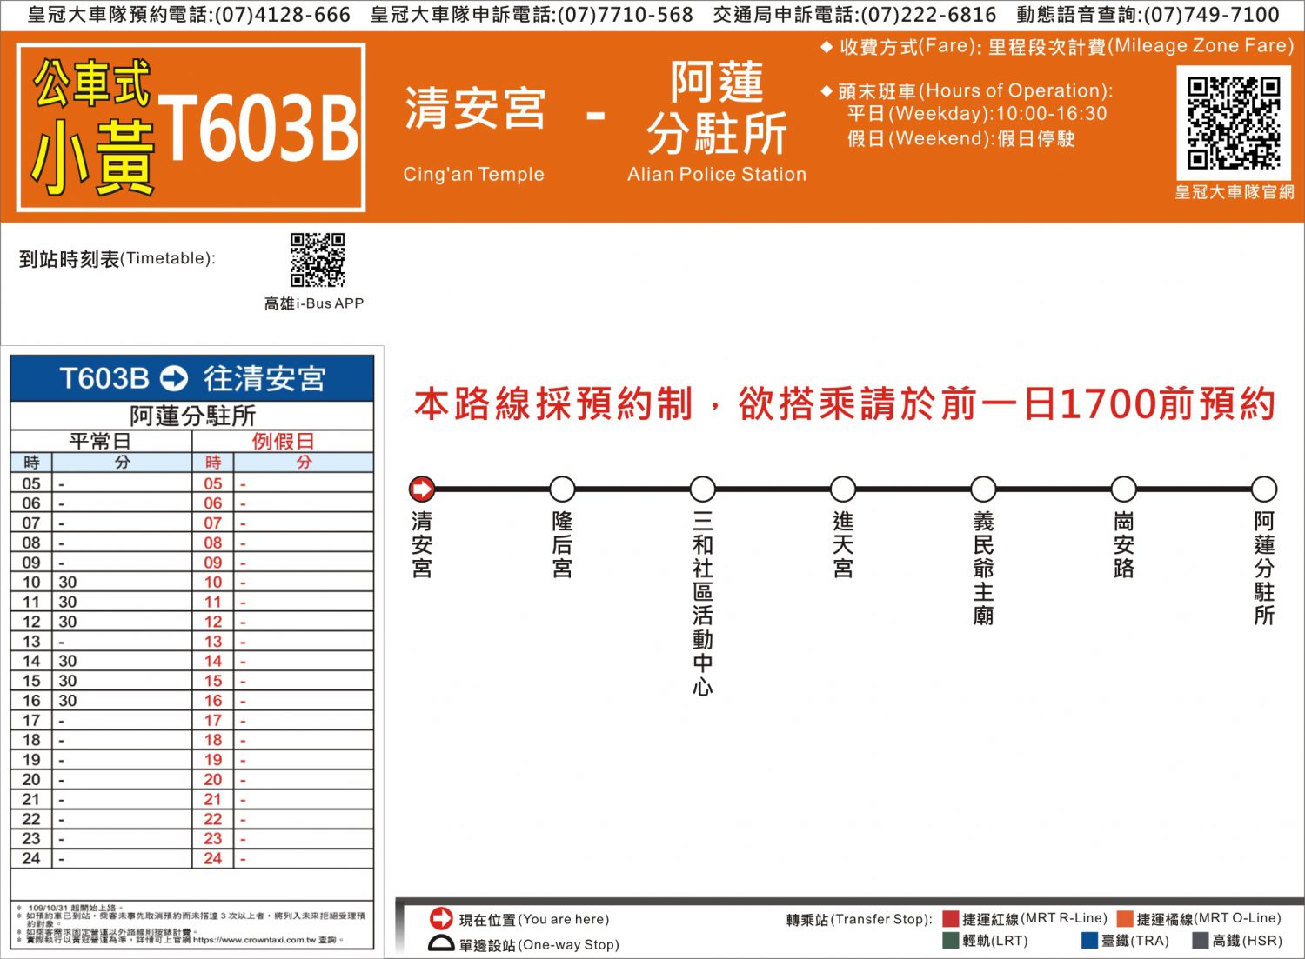Click the red arrow at 清安宮 stop

click(x=422, y=489)
